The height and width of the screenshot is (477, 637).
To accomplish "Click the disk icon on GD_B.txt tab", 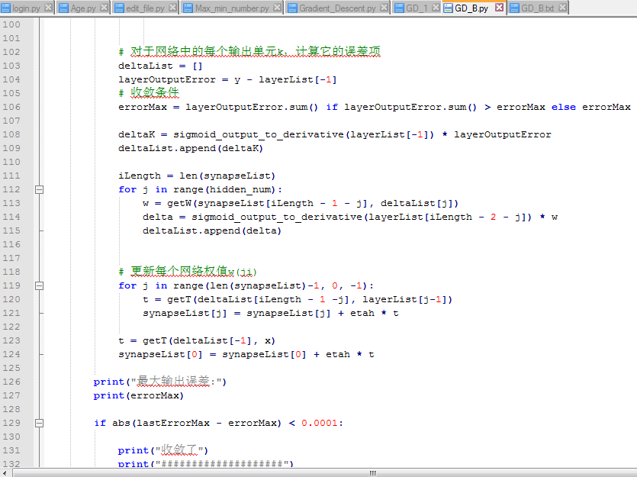I will [514, 8].
